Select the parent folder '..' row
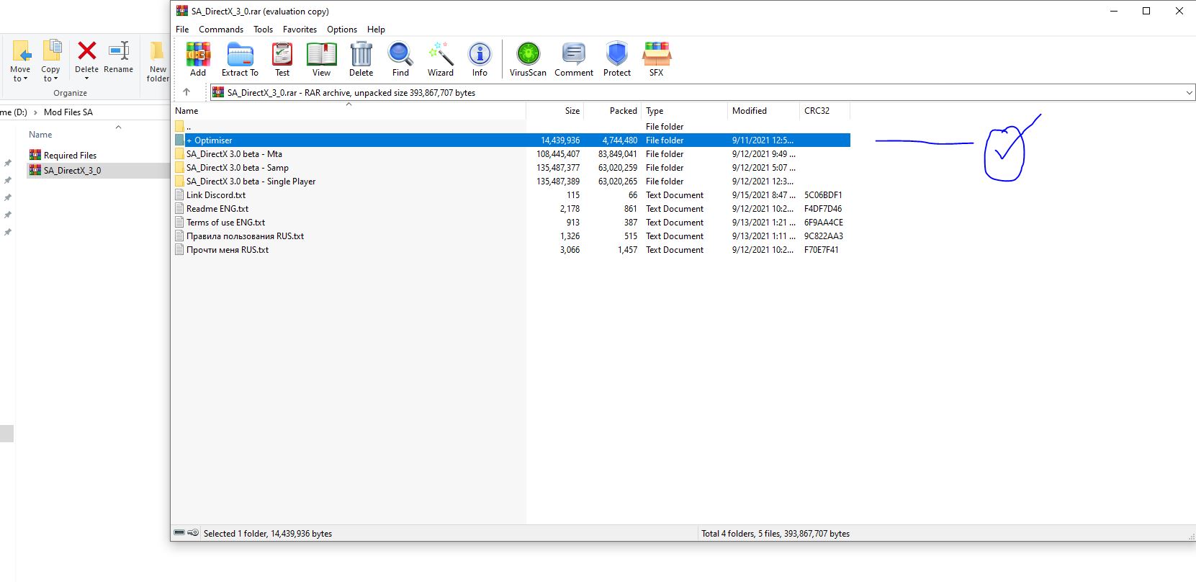Screen dimensions: 1196x582 511,127
